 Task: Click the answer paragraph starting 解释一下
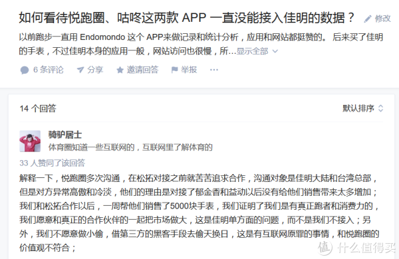click(199, 213)
